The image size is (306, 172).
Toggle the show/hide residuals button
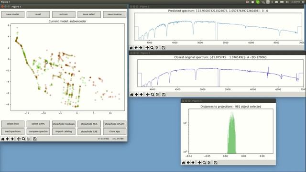tap(64, 124)
